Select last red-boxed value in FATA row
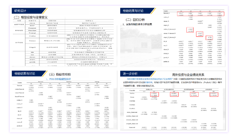Screen dimensions: 234x137 214,94
